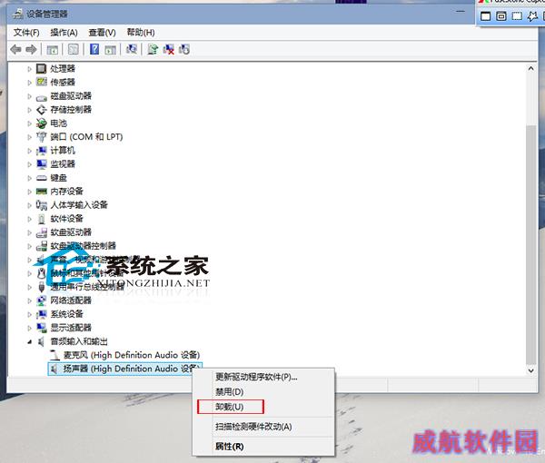Expand the 系统设备 node arrow
This screenshot has height=463, width=545.
point(30,314)
